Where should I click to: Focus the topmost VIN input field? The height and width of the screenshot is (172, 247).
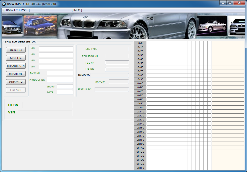[x=56, y=49]
